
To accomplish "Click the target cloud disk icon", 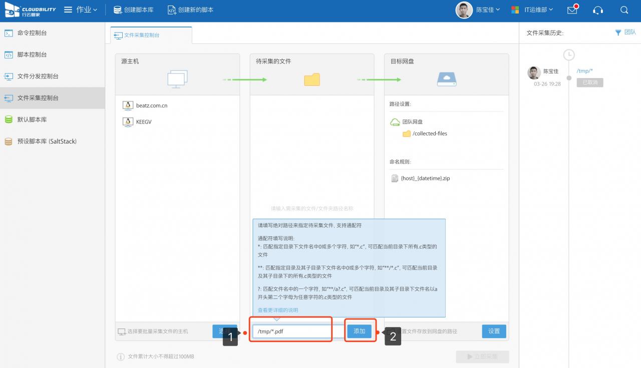I will [x=446, y=79].
